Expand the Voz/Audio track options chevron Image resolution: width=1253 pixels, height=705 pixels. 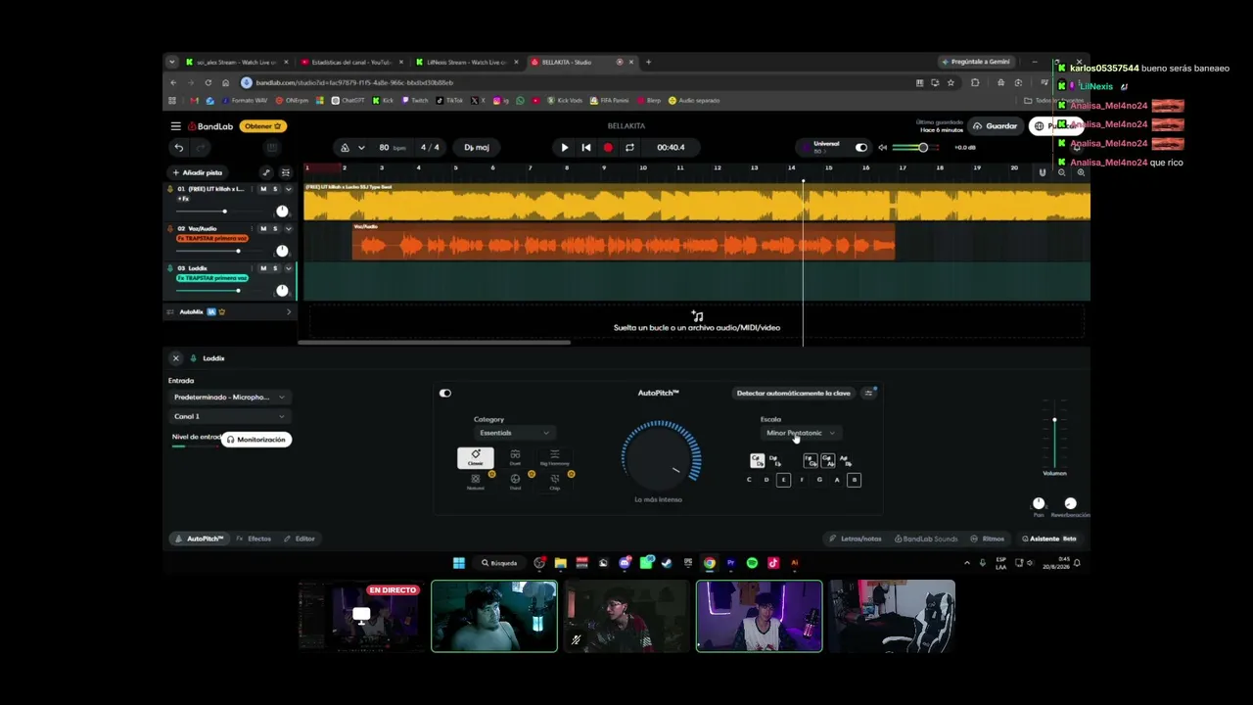[x=288, y=228]
